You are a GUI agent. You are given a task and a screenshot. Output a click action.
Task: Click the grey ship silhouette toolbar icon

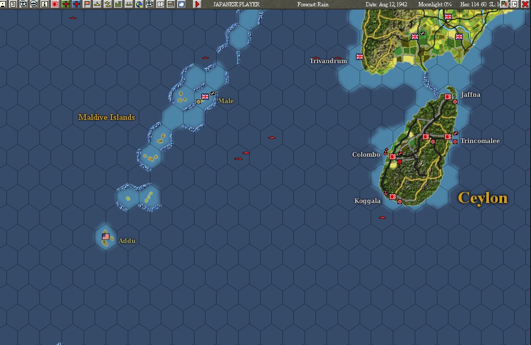click(x=129, y=4)
